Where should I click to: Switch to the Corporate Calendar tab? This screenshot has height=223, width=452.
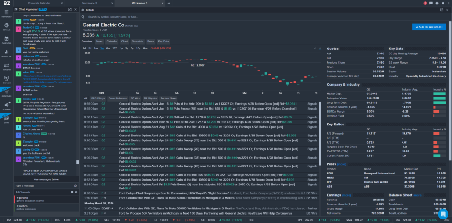click(x=39, y=3)
